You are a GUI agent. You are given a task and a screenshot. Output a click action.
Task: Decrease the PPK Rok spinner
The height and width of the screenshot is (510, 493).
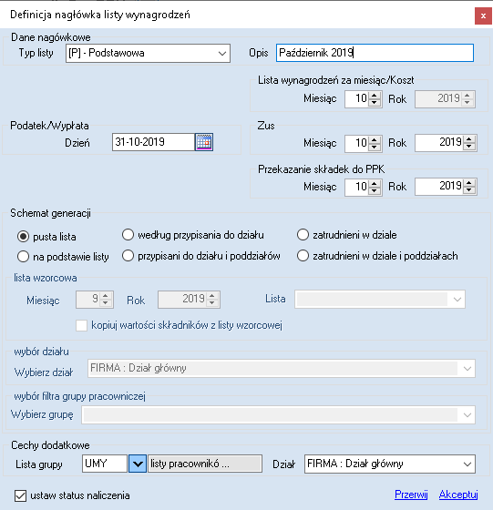tap(469, 190)
